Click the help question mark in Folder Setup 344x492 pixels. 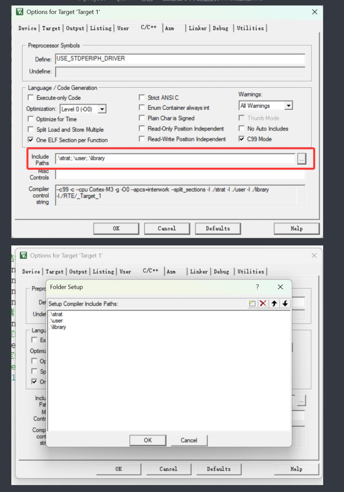[x=257, y=287]
